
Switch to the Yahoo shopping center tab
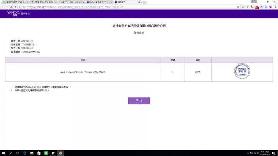[x=99, y=2]
